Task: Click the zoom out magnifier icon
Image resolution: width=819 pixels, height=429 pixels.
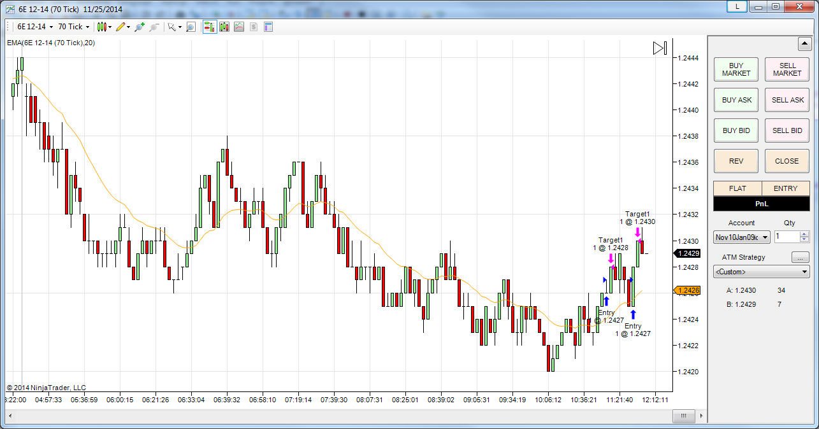Action: pyautogui.click(x=154, y=27)
